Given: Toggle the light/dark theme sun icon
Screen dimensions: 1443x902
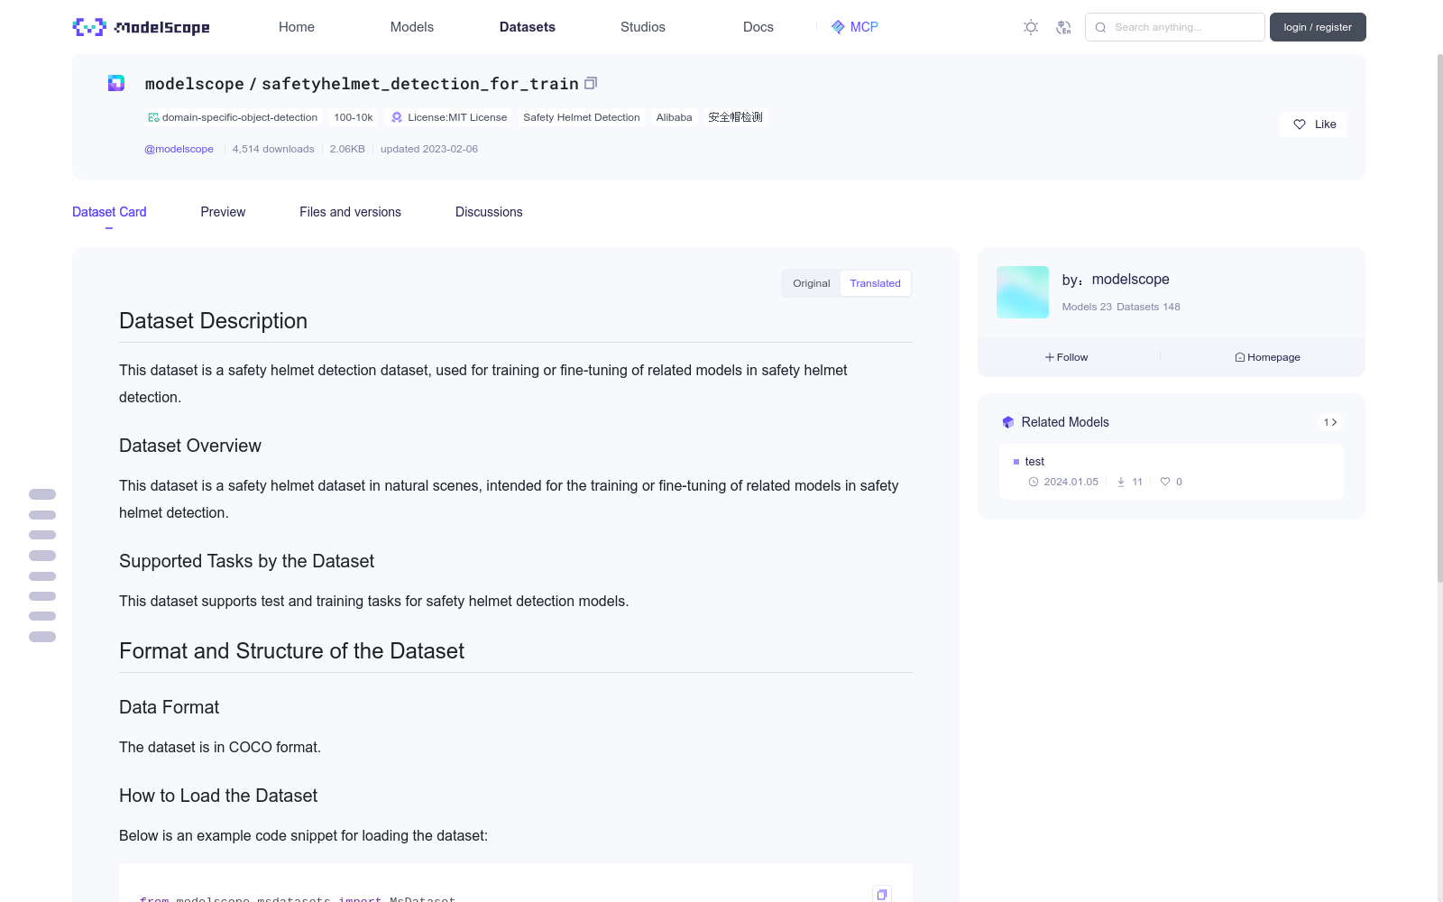Looking at the screenshot, I should pos(1031,27).
